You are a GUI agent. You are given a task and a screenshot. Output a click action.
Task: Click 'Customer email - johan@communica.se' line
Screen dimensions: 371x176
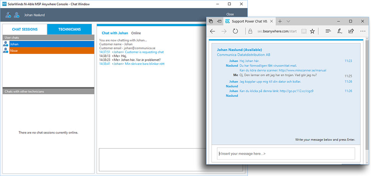click(x=127, y=48)
